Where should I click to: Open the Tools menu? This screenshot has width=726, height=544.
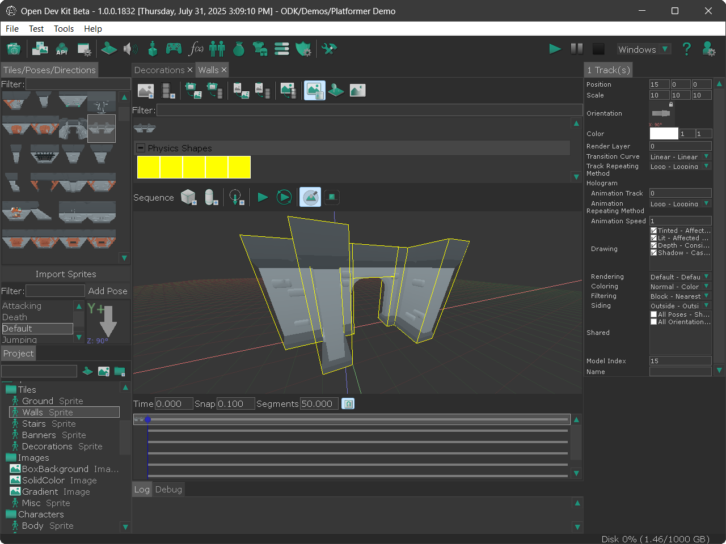coord(64,29)
